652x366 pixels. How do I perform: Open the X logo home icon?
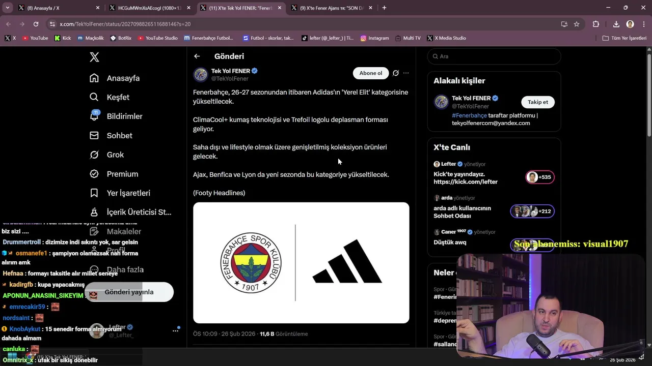[x=94, y=57]
